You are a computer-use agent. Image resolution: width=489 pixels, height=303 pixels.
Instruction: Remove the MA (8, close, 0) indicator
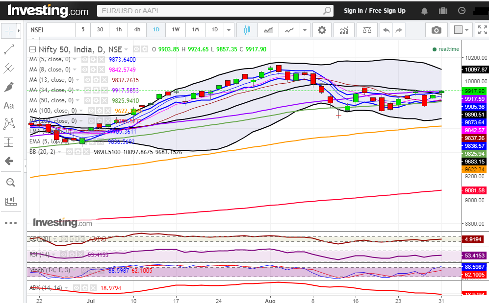point(101,70)
